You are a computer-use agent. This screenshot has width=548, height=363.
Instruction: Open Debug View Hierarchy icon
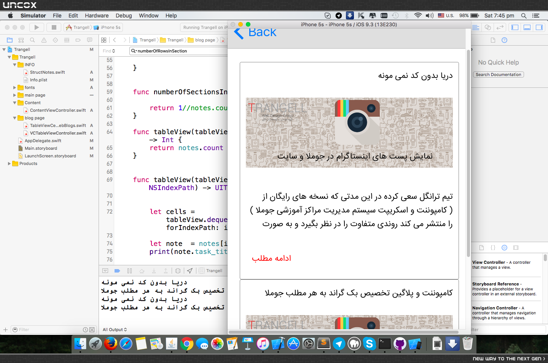pos(178,271)
